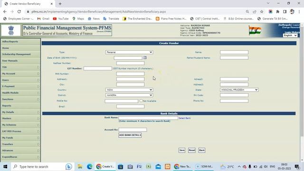Toggle browser side panel icon
This screenshot has height=171, width=304.
[285, 11]
